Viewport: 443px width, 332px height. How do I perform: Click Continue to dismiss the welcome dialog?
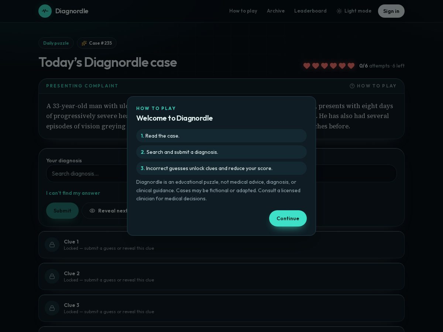288,218
